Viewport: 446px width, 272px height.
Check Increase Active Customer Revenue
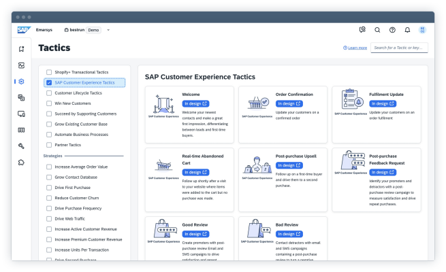click(x=49, y=229)
